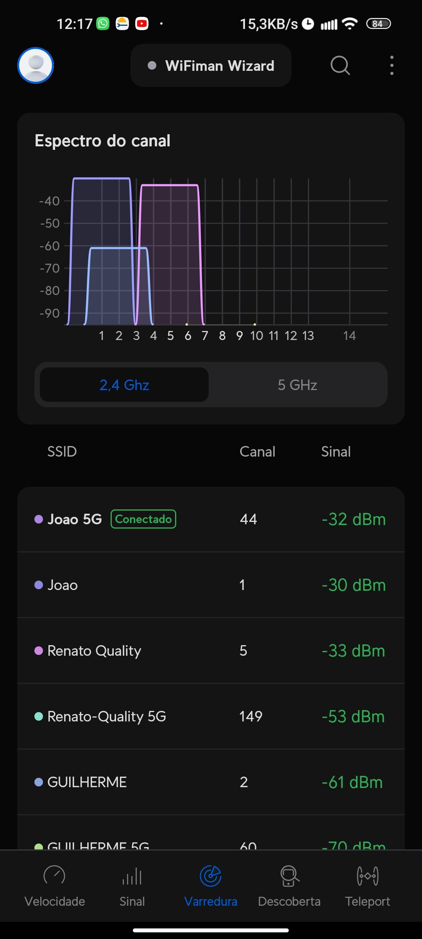Select the Renato Quality network row
Viewport: 422px width, 939px height.
click(x=211, y=651)
